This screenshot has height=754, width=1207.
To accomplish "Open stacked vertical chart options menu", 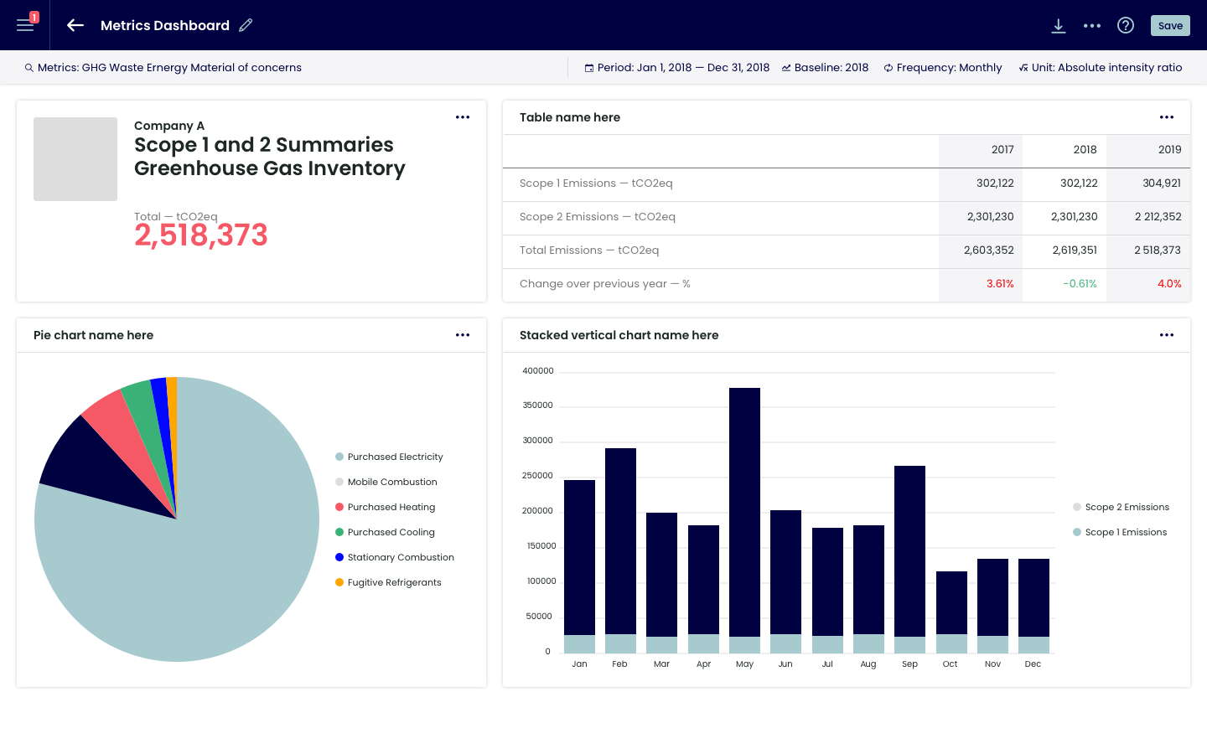I will (x=1167, y=335).
